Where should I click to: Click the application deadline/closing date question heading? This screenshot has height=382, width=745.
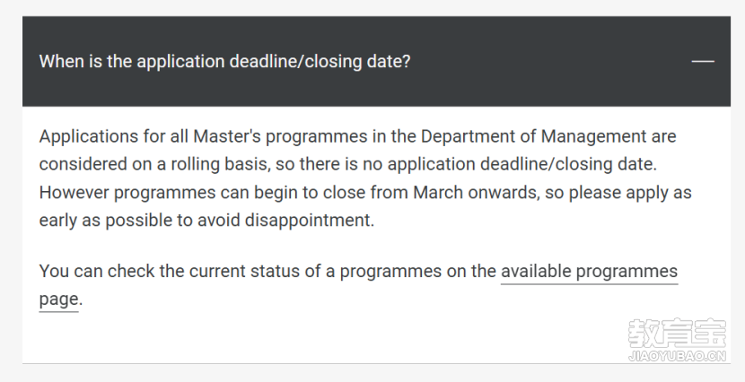tap(224, 62)
